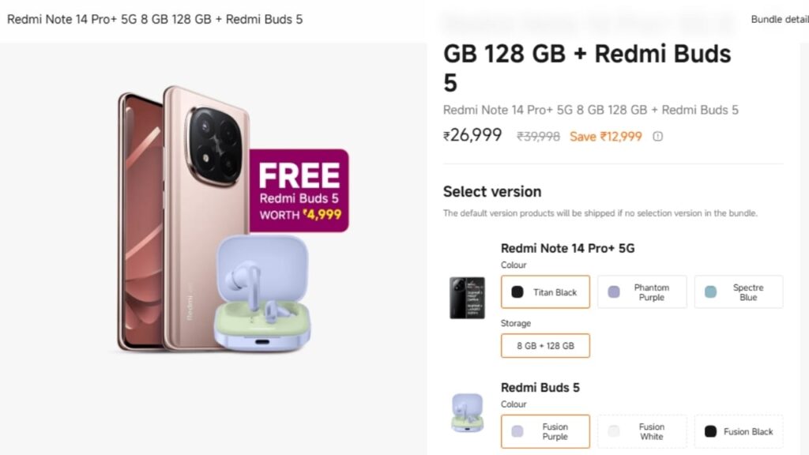809x455 pixels.
Task: Click the FREE Redmi Buds 5 promo badge
Action: pos(299,190)
